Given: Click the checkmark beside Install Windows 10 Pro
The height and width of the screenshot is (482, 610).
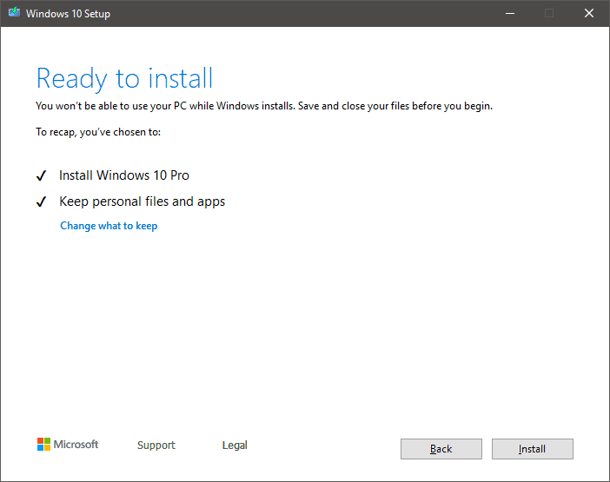Looking at the screenshot, I should click(41, 175).
